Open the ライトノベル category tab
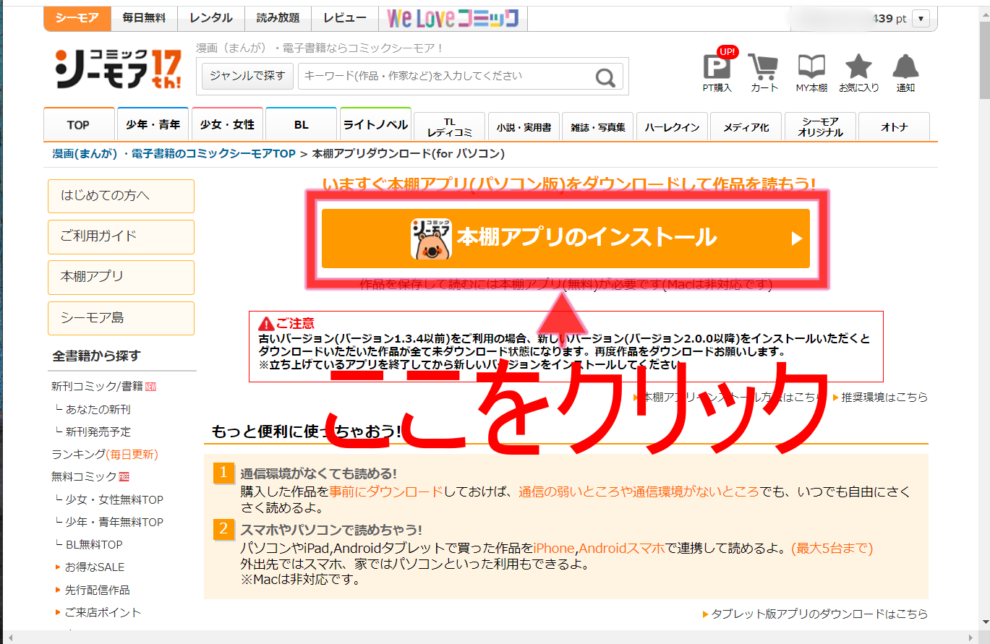This screenshot has width=990, height=644. click(375, 125)
